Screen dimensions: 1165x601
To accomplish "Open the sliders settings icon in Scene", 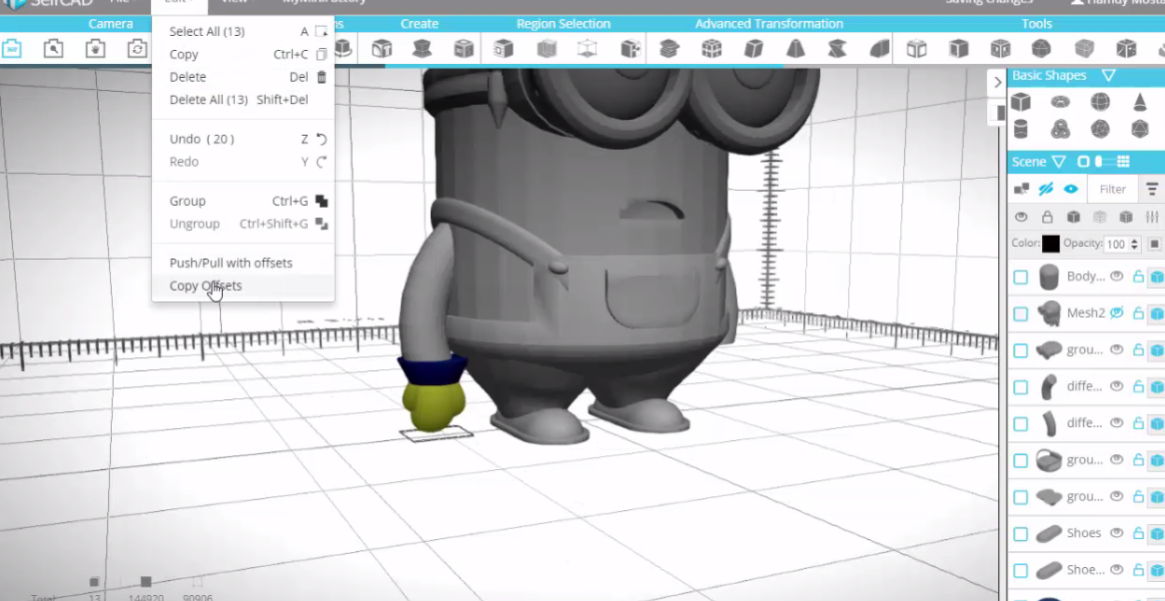I will tap(1152, 217).
